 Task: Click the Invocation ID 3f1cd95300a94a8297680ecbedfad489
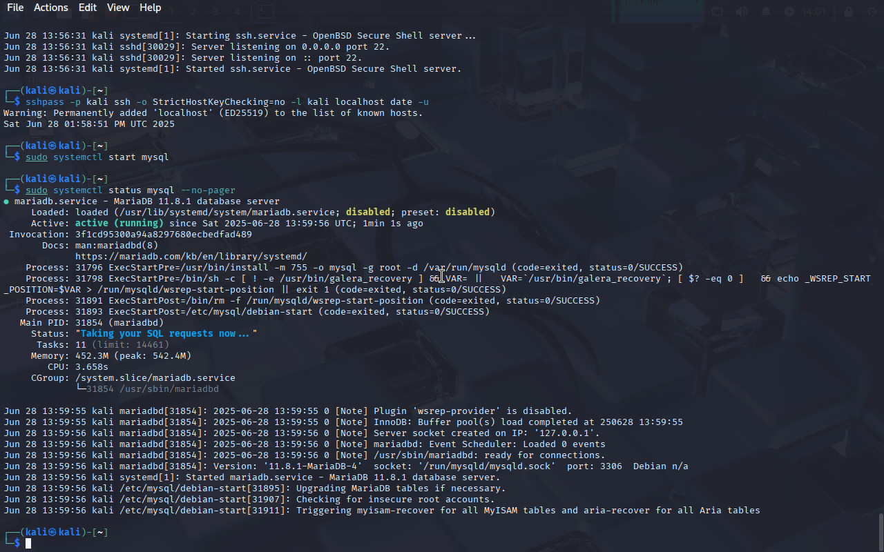pyautogui.click(x=164, y=234)
